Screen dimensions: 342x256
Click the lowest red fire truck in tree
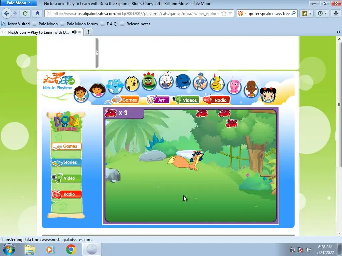point(232,123)
